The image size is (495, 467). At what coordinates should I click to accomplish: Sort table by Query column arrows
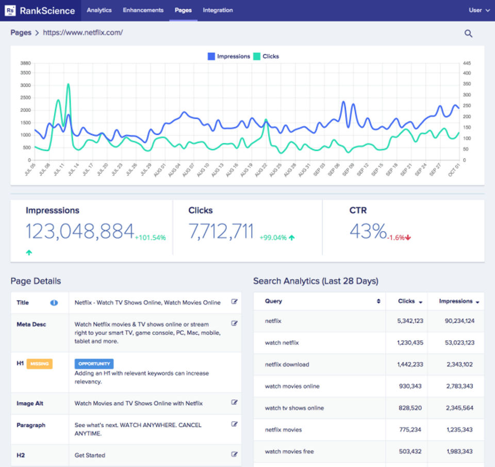[x=378, y=301]
